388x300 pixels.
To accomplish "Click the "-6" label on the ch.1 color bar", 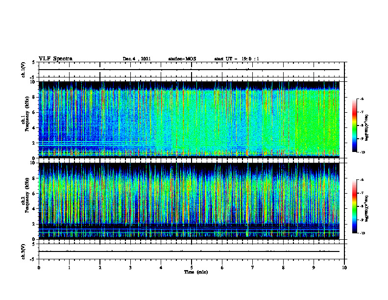I will point(362,99).
